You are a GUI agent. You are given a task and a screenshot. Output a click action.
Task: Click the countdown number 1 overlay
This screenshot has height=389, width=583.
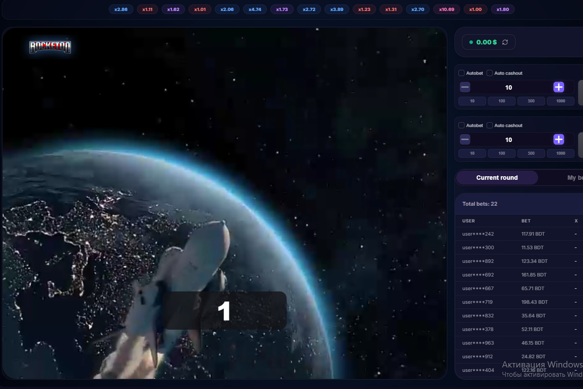225,311
